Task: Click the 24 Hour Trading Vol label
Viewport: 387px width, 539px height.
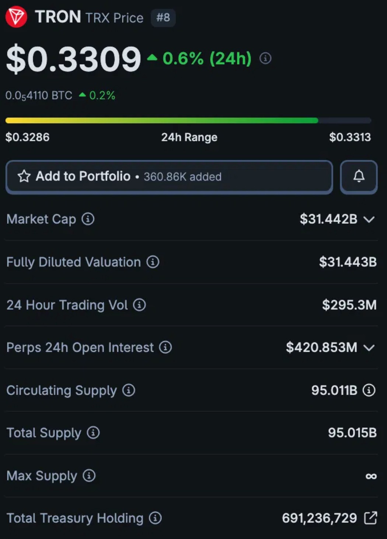Action: [x=67, y=305]
